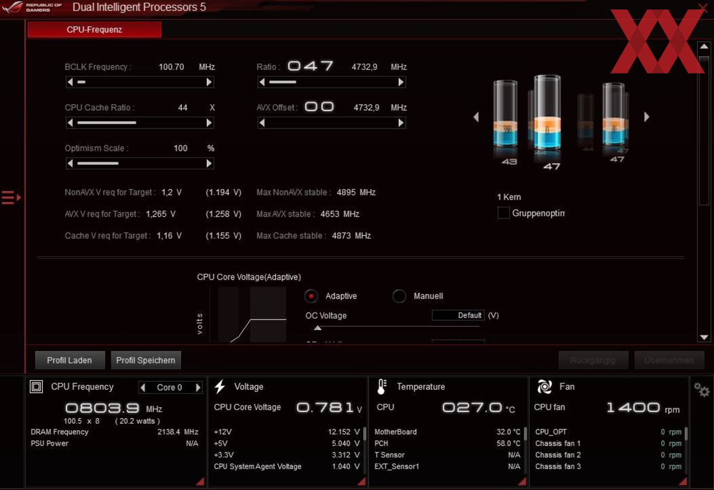Click the main panel scrollbar up arrow
This screenshot has height=490, width=714.
pos(704,47)
